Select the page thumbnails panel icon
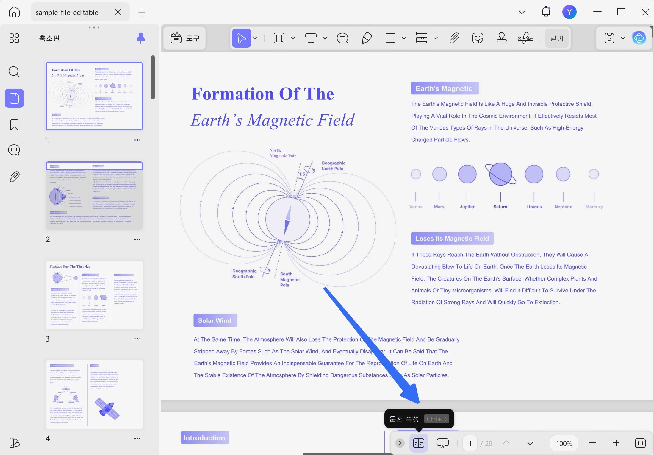Image resolution: width=654 pixels, height=455 pixels. point(14,98)
